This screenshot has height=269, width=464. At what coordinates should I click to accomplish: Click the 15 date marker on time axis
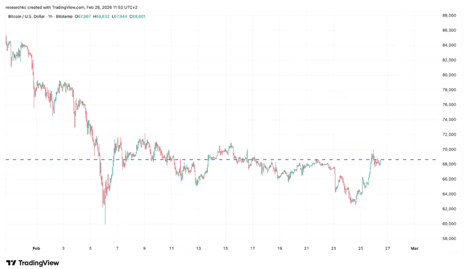[225, 248]
